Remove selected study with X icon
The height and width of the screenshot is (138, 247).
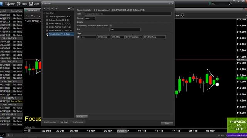click(x=73, y=9)
